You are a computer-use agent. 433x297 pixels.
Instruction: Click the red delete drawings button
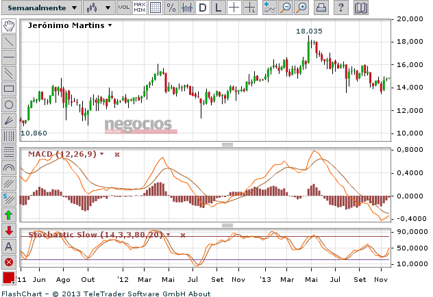click(x=9, y=262)
